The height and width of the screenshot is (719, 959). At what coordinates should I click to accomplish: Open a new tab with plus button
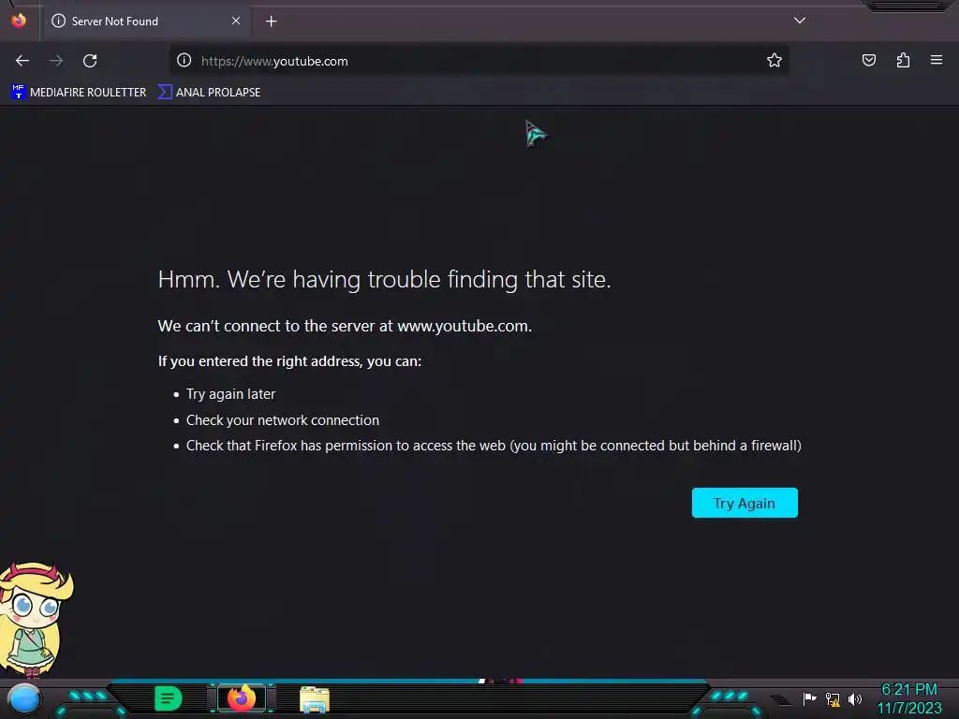pos(271,22)
